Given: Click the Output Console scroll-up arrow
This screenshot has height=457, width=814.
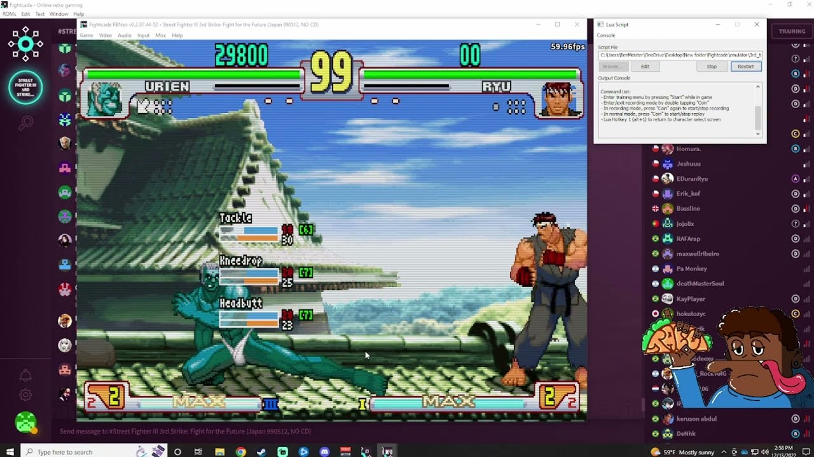Looking at the screenshot, I should [x=757, y=87].
